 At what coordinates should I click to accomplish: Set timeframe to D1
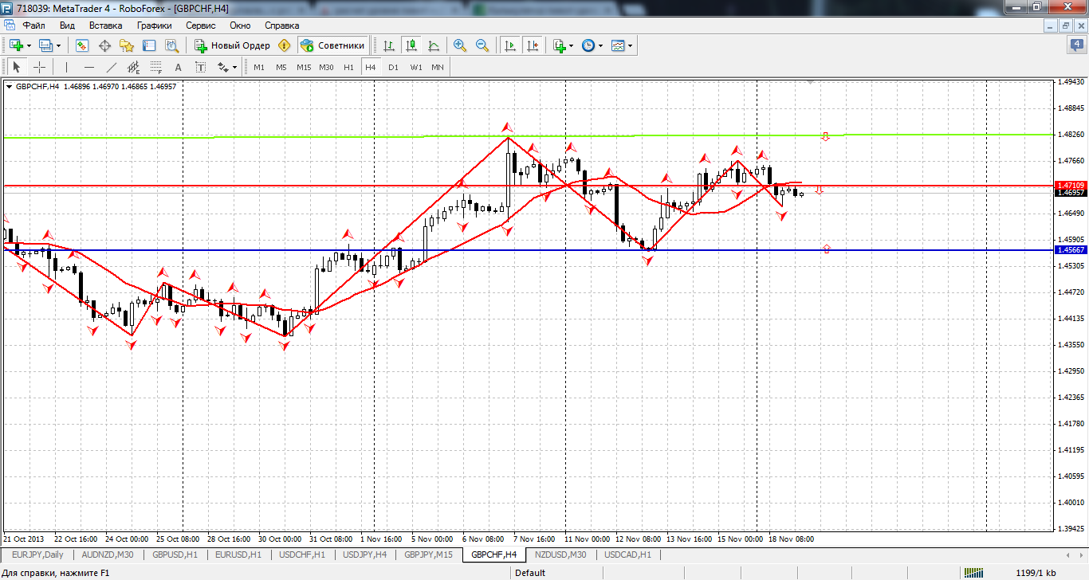pos(393,67)
